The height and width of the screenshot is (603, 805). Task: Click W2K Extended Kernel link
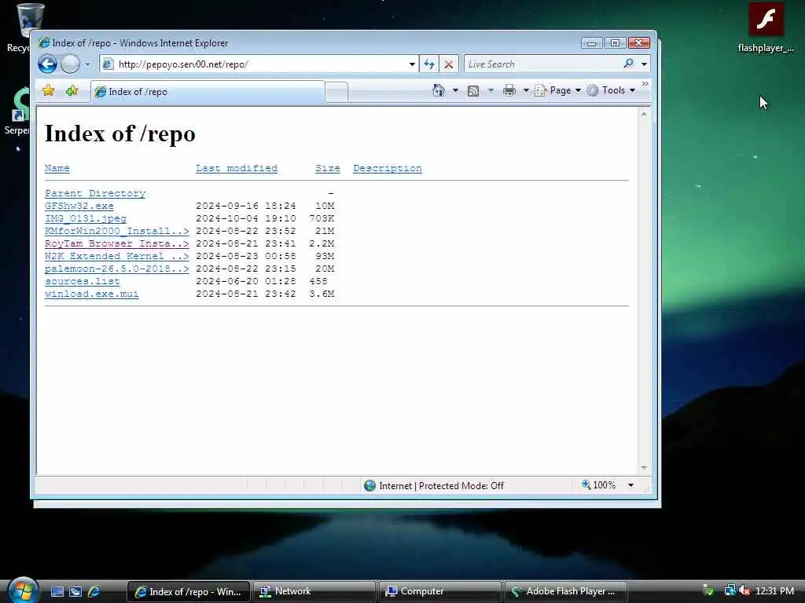click(116, 256)
